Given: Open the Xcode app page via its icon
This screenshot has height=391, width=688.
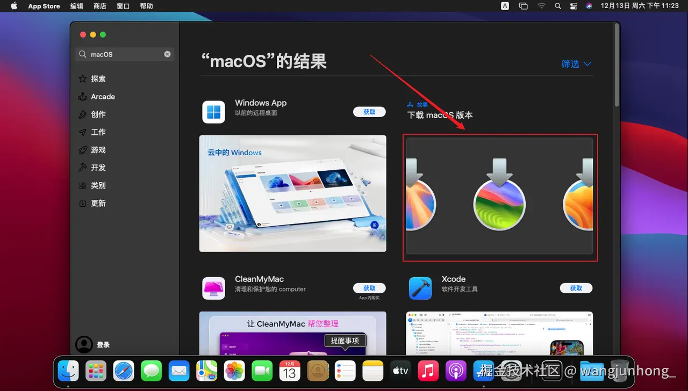Looking at the screenshot, I should click(420, 288).
